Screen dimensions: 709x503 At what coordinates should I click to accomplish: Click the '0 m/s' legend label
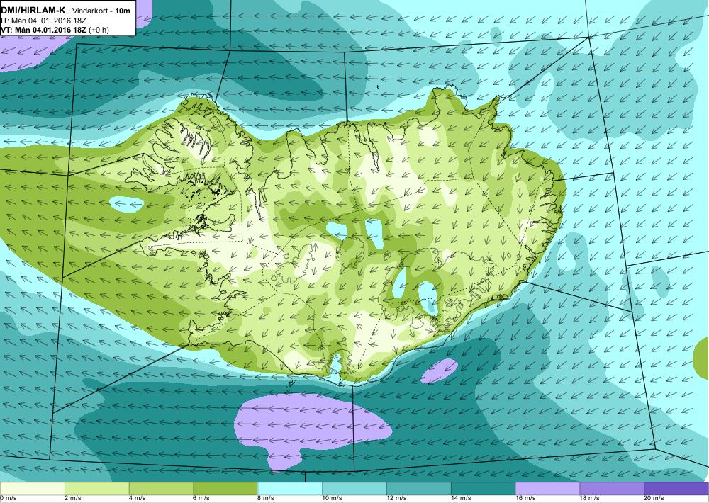pos(8,499)
